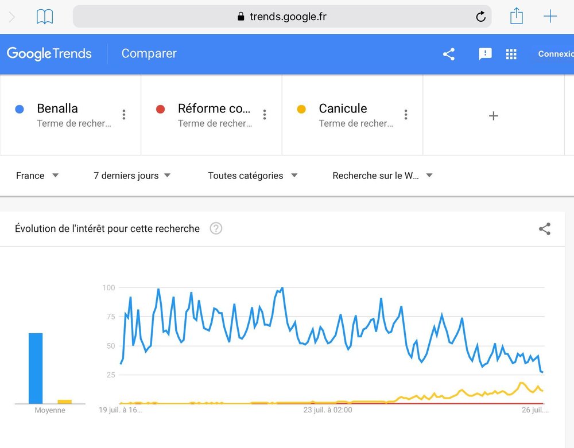
Task: Change the 7 derniers jours period
Action: tap(132, 176)
